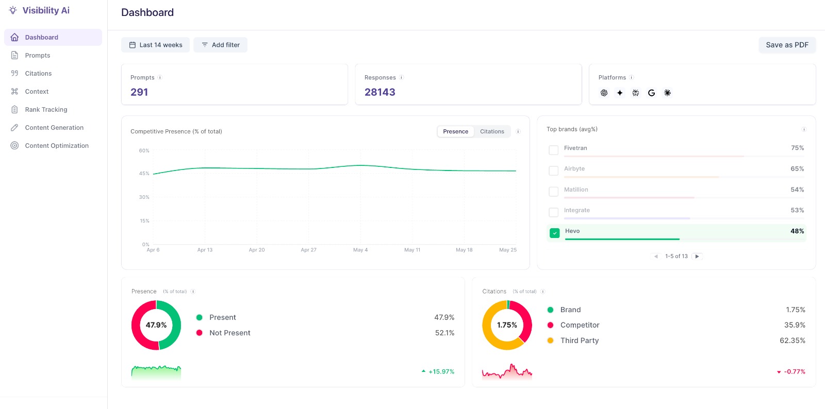
Task: Check the Fivetran brand checkbox
Action: coord(554,150)
